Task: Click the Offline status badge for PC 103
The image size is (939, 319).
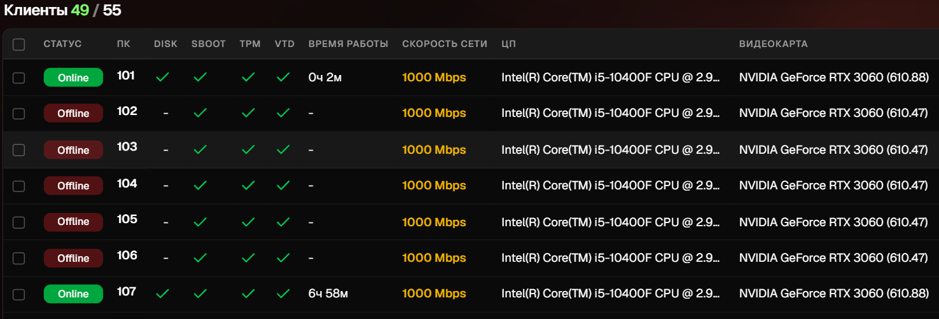Action: click(x=73, y=150)
